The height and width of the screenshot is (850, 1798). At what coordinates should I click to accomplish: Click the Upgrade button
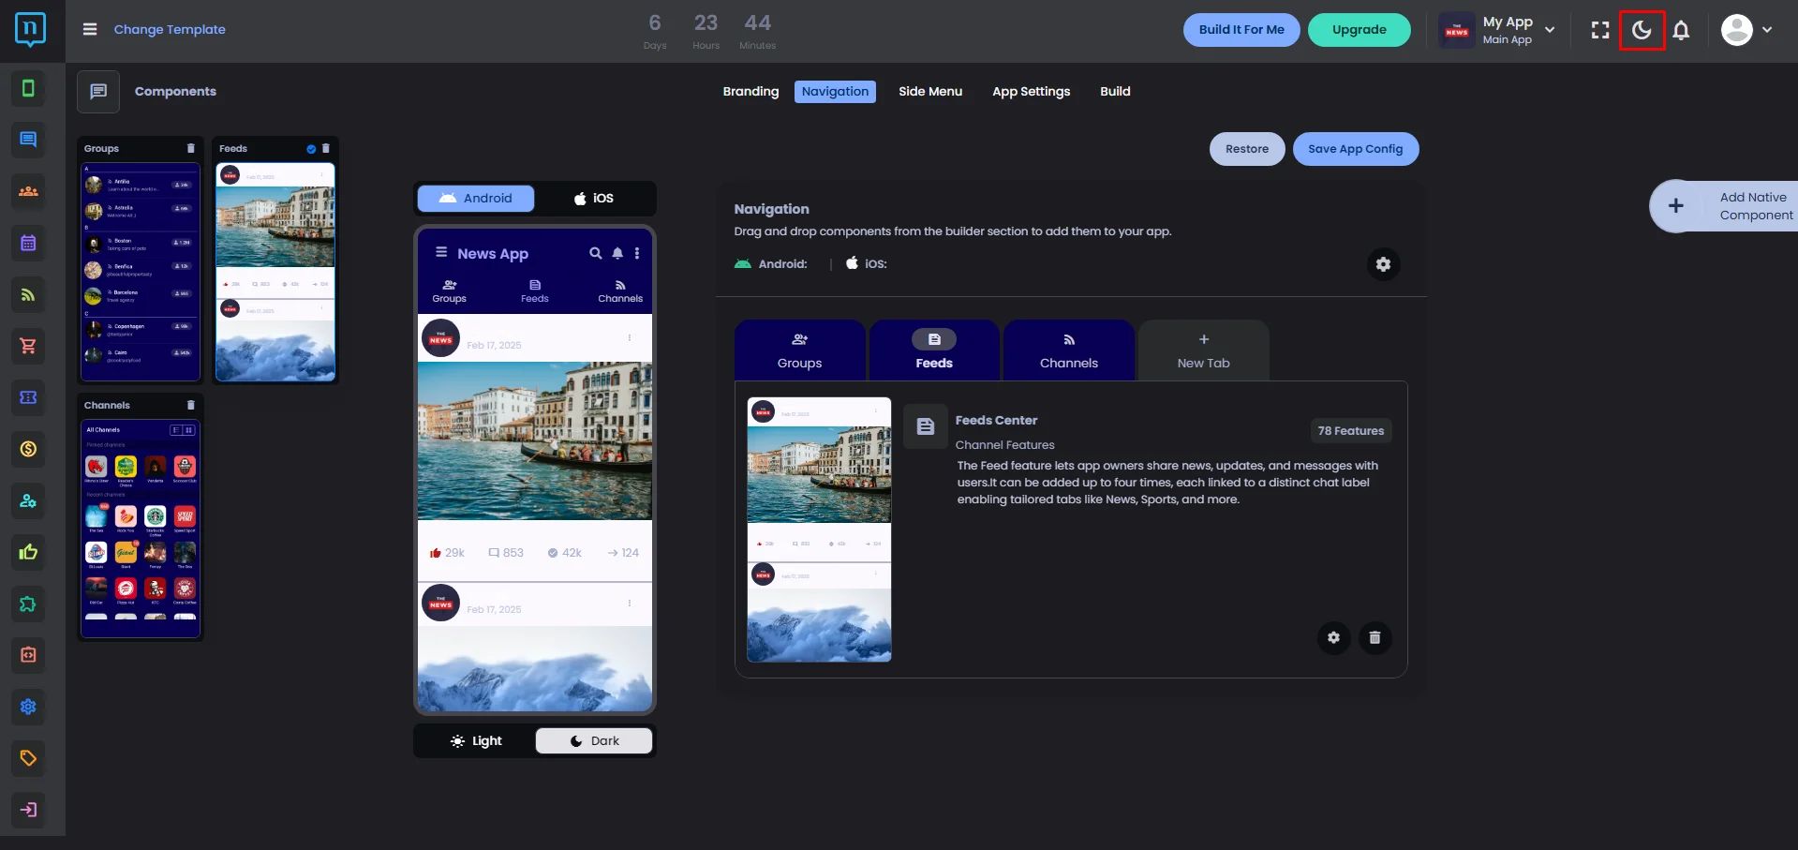click(1360, 30)
